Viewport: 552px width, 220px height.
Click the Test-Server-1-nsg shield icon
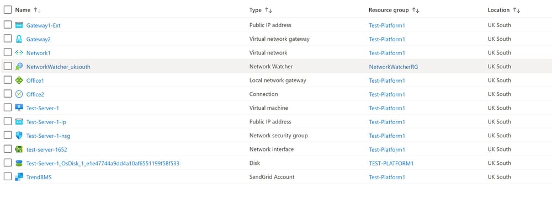19,135
